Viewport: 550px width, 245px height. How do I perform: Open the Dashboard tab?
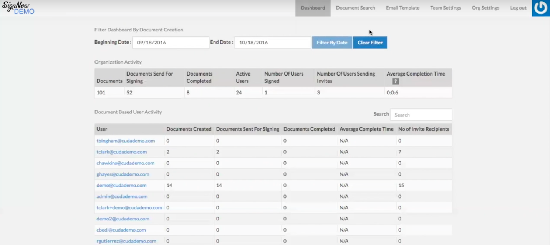click(x=313, y=8)
